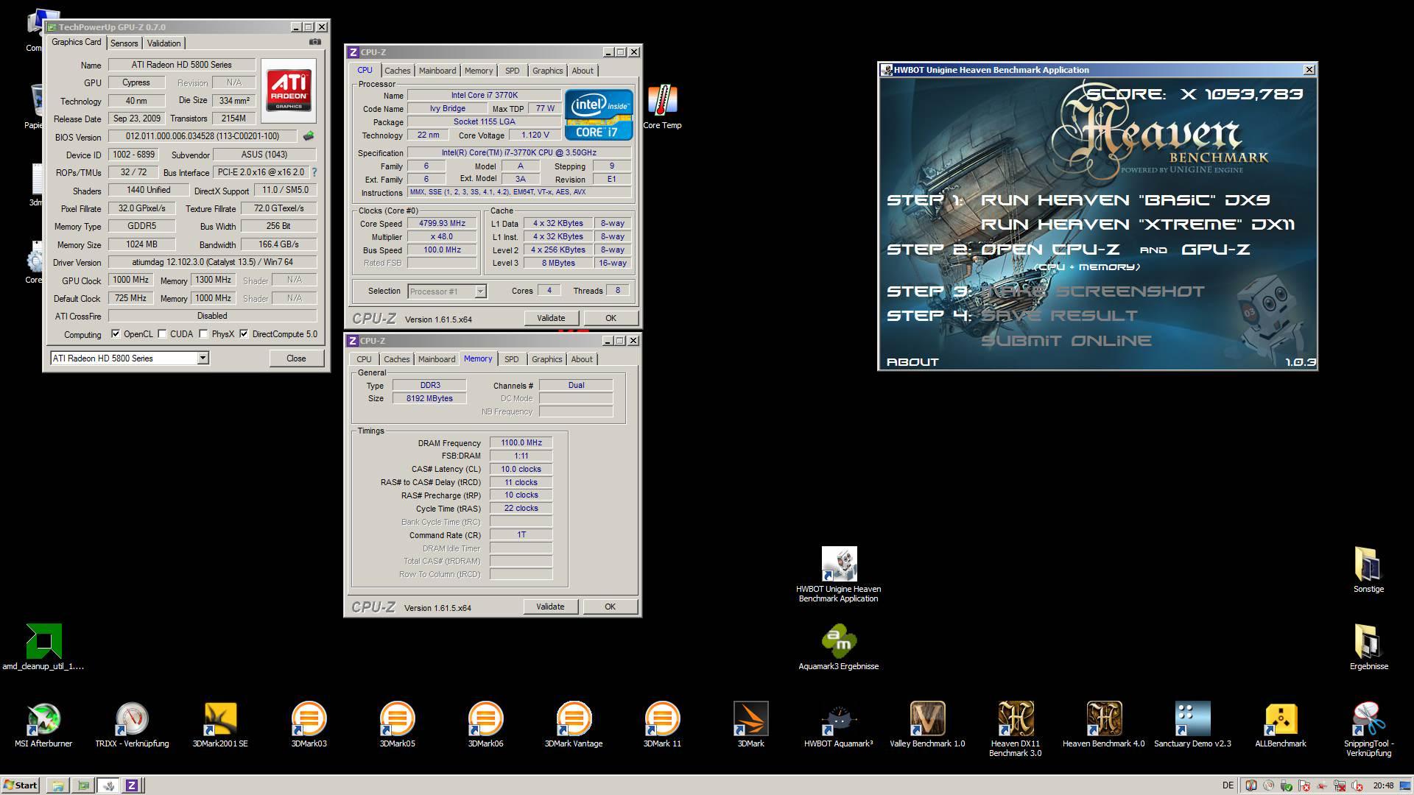Launch 3DMark Vantage desktop icon
The height and width of the screenshot is (795, 1414).
point(574,724)
